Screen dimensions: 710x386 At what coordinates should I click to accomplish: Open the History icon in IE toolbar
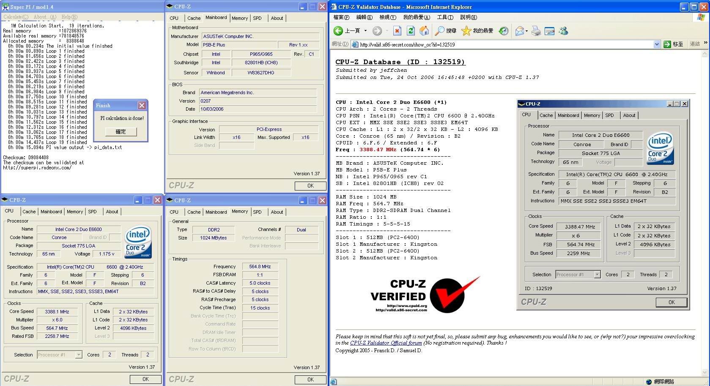tap(504, 31)
